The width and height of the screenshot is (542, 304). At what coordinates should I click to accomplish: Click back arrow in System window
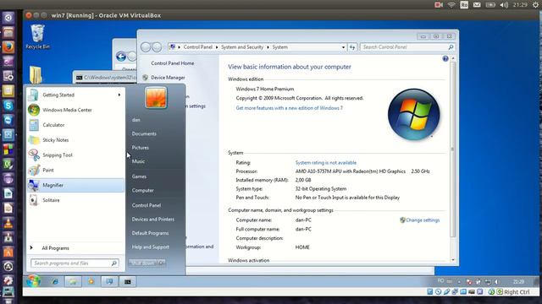coord(146,47)
